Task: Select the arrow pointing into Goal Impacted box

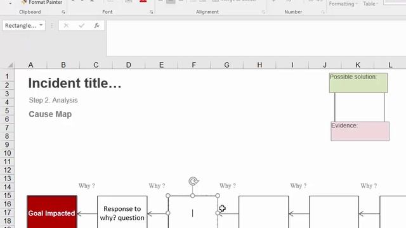Action: [x=88, y=214]
